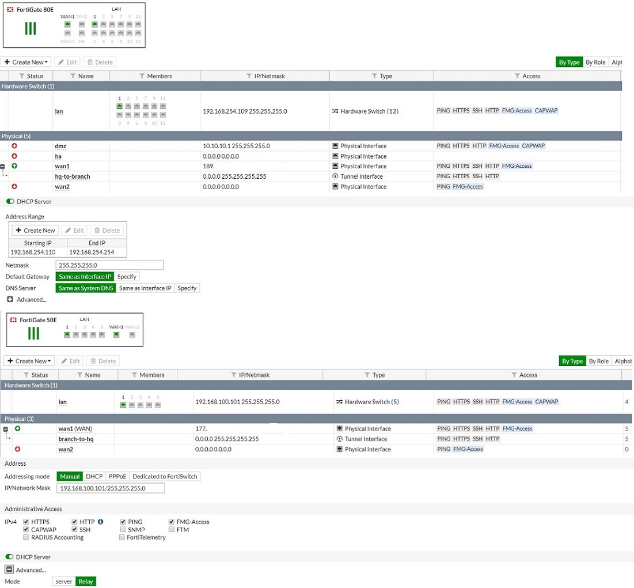Click a green port icon in the FortiGate 80E diagram
The height and width of the screenshot is (588, 634).
coord(67,25)
